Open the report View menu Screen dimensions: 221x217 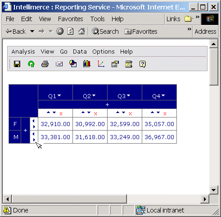[x=47, y=52]
